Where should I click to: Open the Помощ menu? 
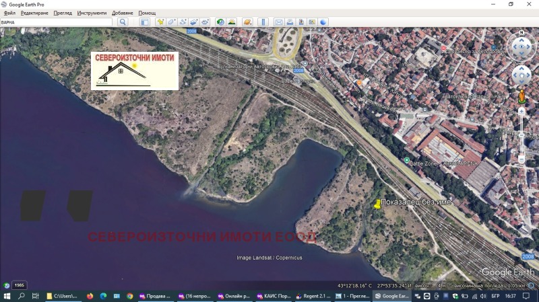coord(147,13)
